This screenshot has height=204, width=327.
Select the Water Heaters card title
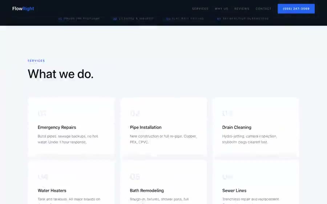(52, 191)
